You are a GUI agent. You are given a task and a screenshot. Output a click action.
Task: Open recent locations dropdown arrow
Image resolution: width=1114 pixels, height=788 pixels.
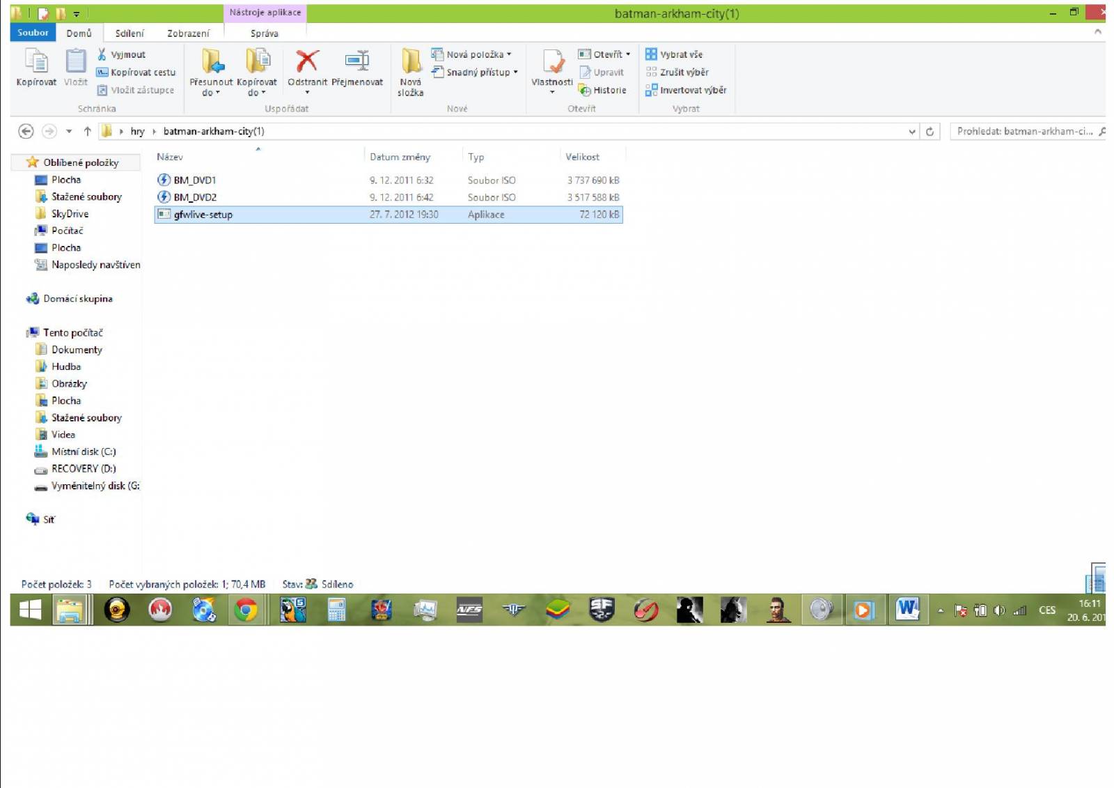[x=69, y=131]
